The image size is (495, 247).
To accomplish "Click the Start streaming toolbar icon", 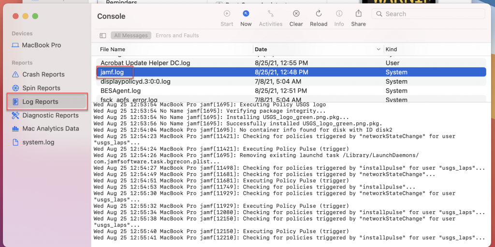I will coord(227,14).
